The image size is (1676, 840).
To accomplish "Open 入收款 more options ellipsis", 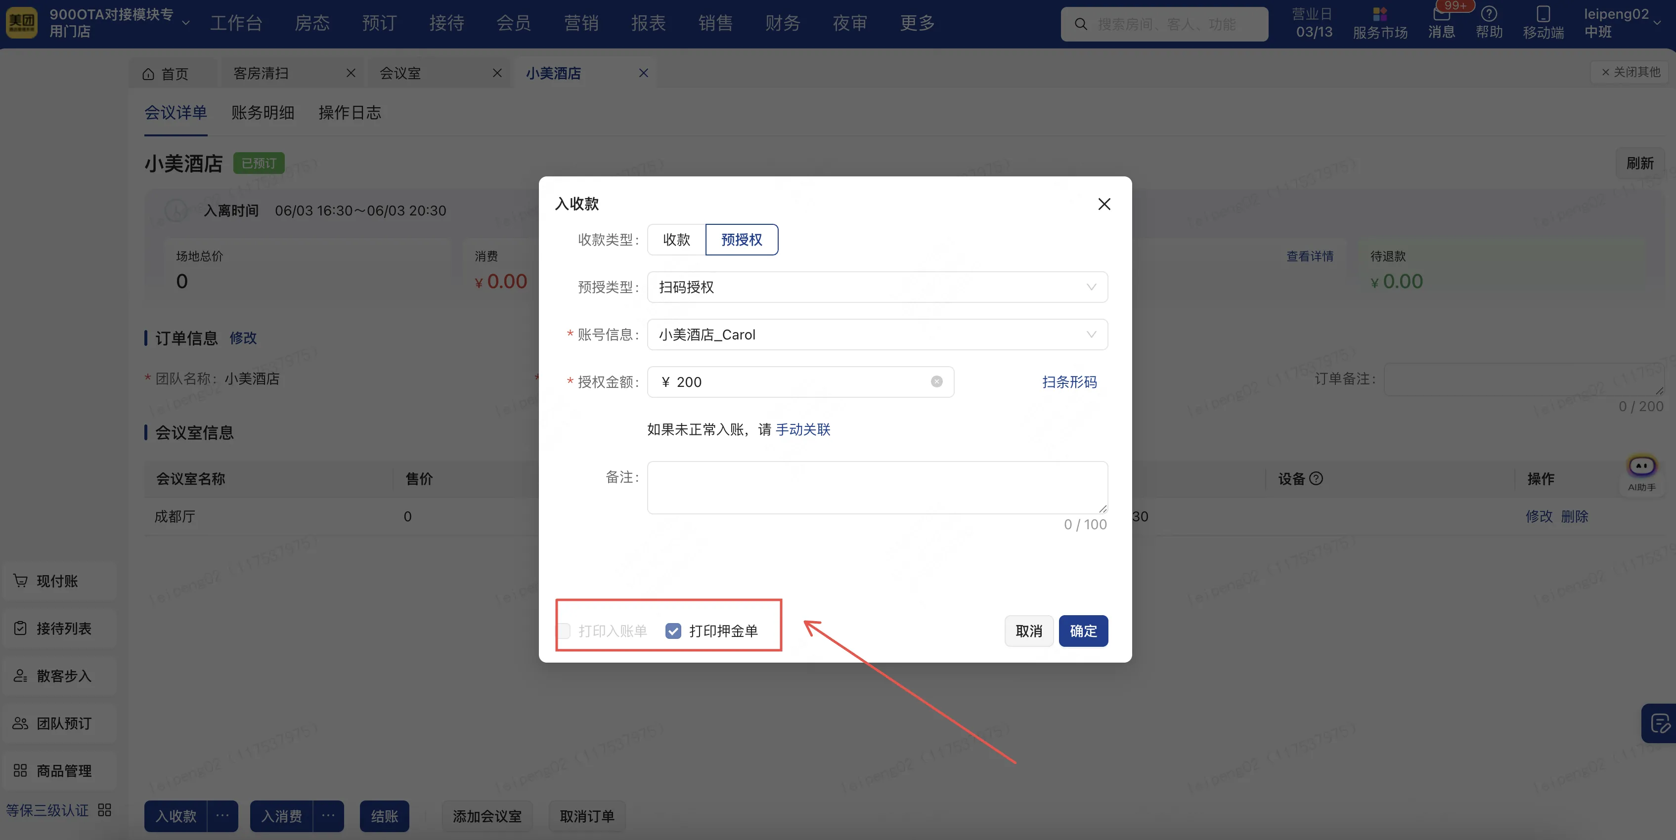I will [222, 816].
